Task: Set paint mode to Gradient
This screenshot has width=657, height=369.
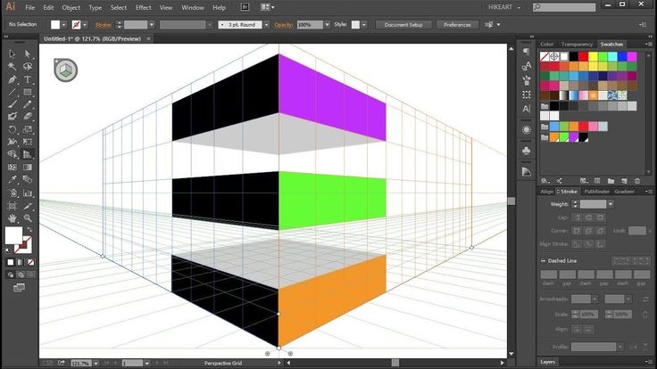Action: click(x=21, y=262)
